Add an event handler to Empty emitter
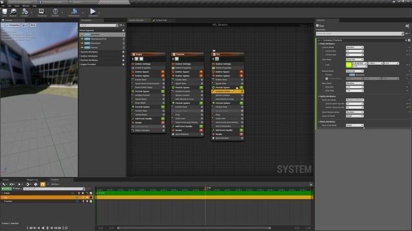Viewport: 412px width, 231px height. (163, 119)
